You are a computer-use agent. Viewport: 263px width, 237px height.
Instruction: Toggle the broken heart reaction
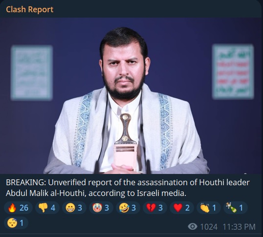pyautogui.click(x=155, y=208)
